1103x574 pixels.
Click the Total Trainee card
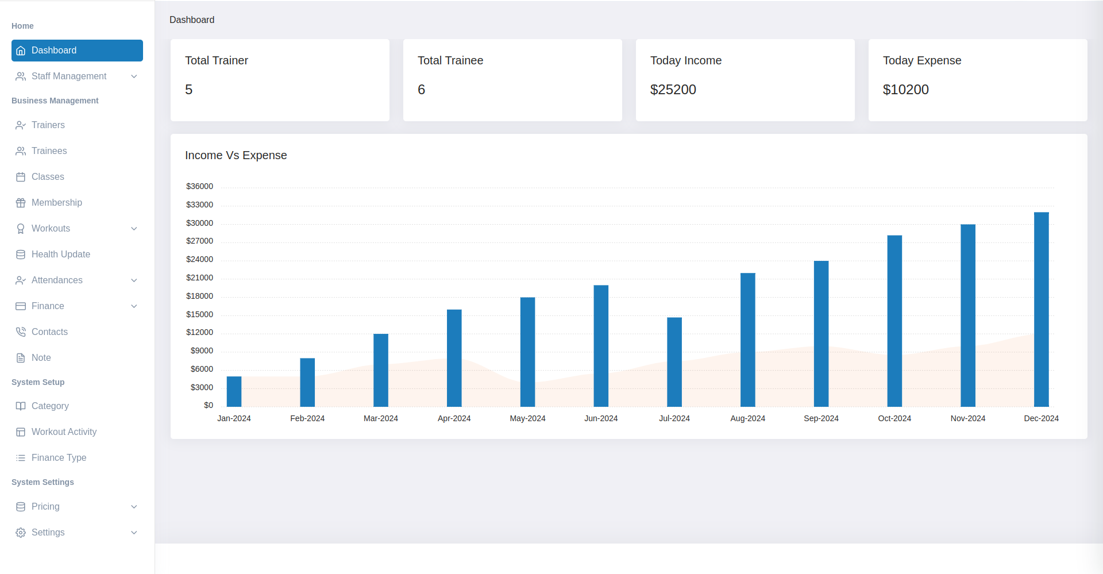[x=512, y=80]
